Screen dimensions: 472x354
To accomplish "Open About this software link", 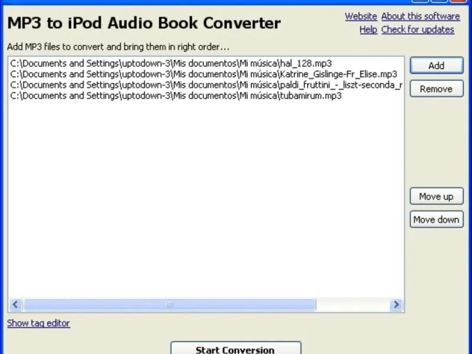I will tap(421, 17).
